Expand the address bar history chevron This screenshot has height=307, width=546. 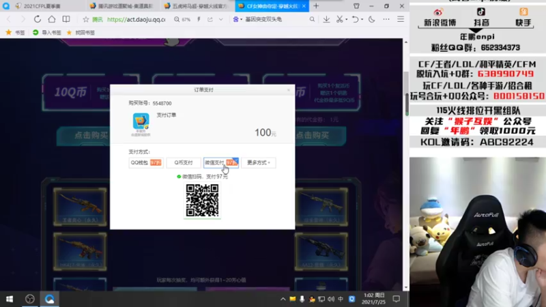tap(220, 20)
